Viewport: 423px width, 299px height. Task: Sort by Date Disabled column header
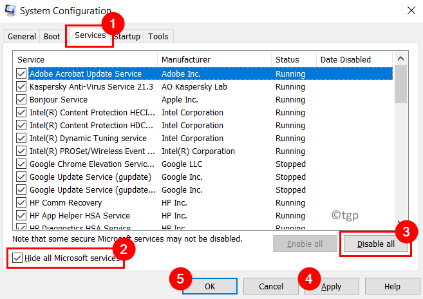(354, 59)
